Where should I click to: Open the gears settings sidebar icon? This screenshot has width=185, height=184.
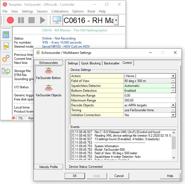click(x=6, y=58)
